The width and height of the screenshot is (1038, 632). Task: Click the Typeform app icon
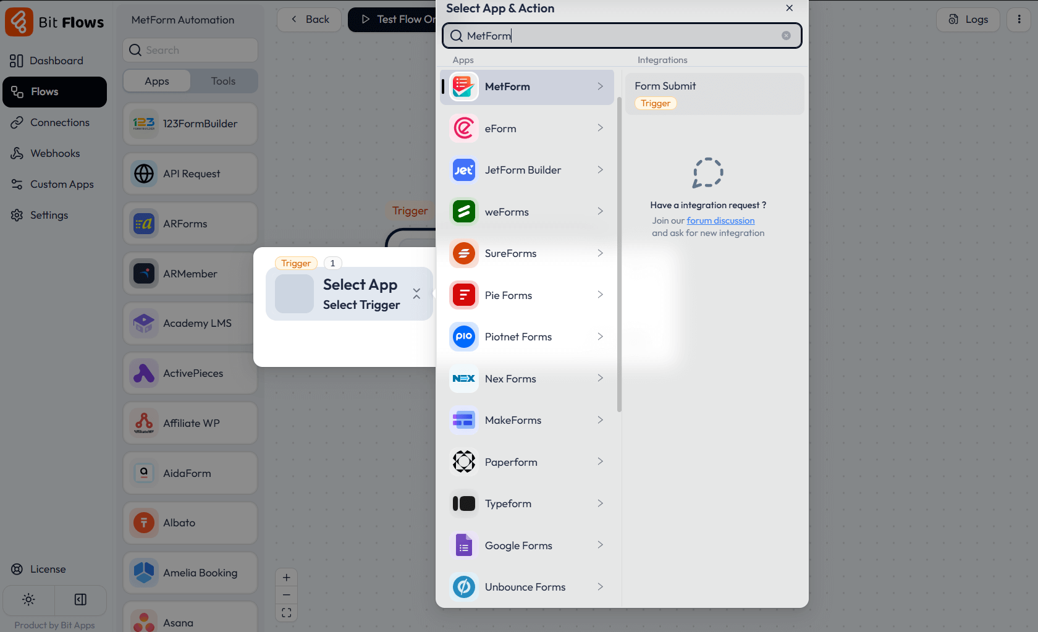463,503
